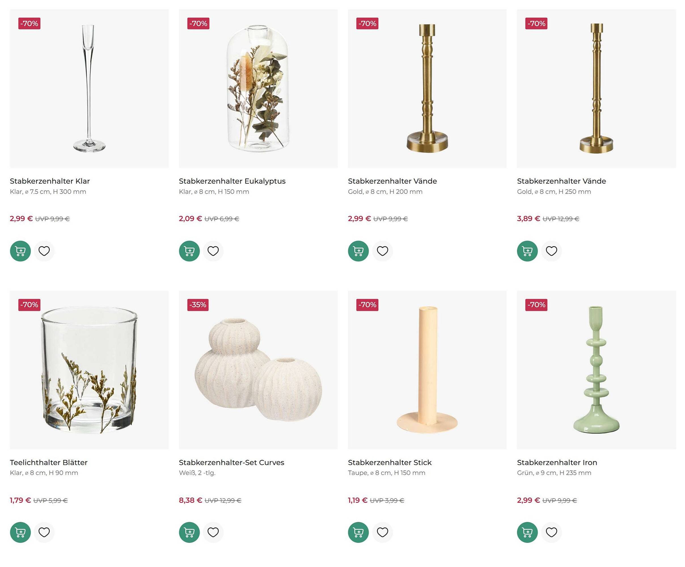Click the taupe Stabkerzenhalter Stick picture
Screen dimensions: 685x567
[427, 370]
